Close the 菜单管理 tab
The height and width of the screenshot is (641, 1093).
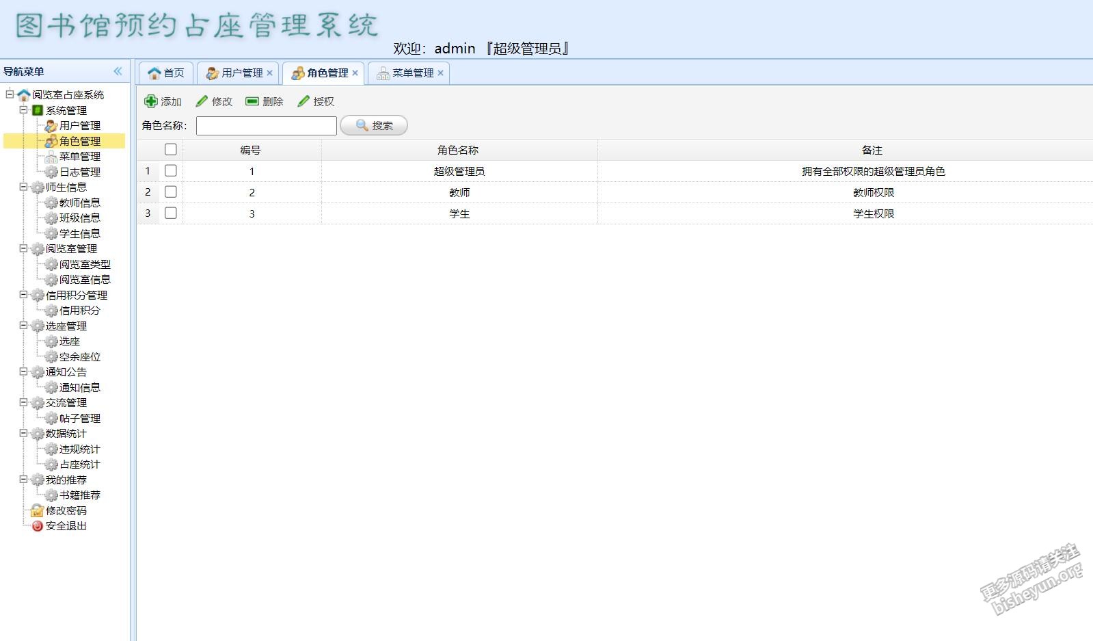coord(441,73)
